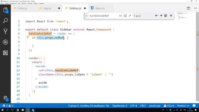
Task: Open the Explorer view in the activity bar
Action: tap(5, 10)
